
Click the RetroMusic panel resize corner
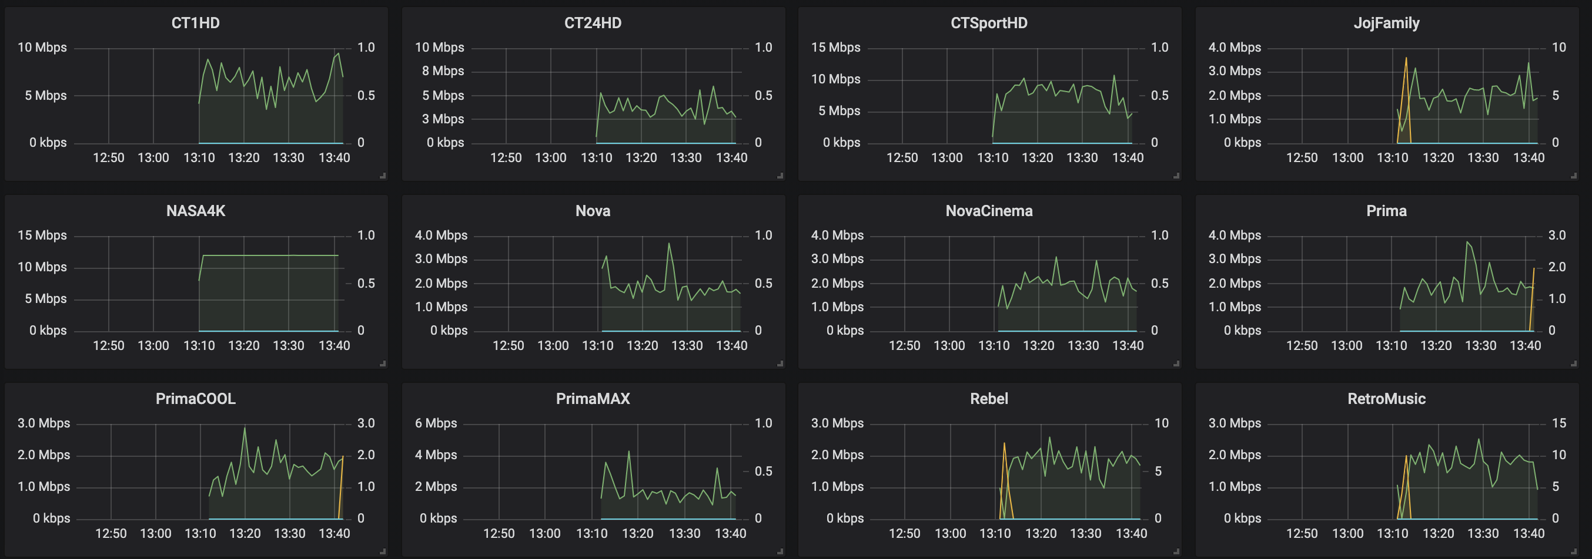pyautogui.click(x=1573, y=551)
